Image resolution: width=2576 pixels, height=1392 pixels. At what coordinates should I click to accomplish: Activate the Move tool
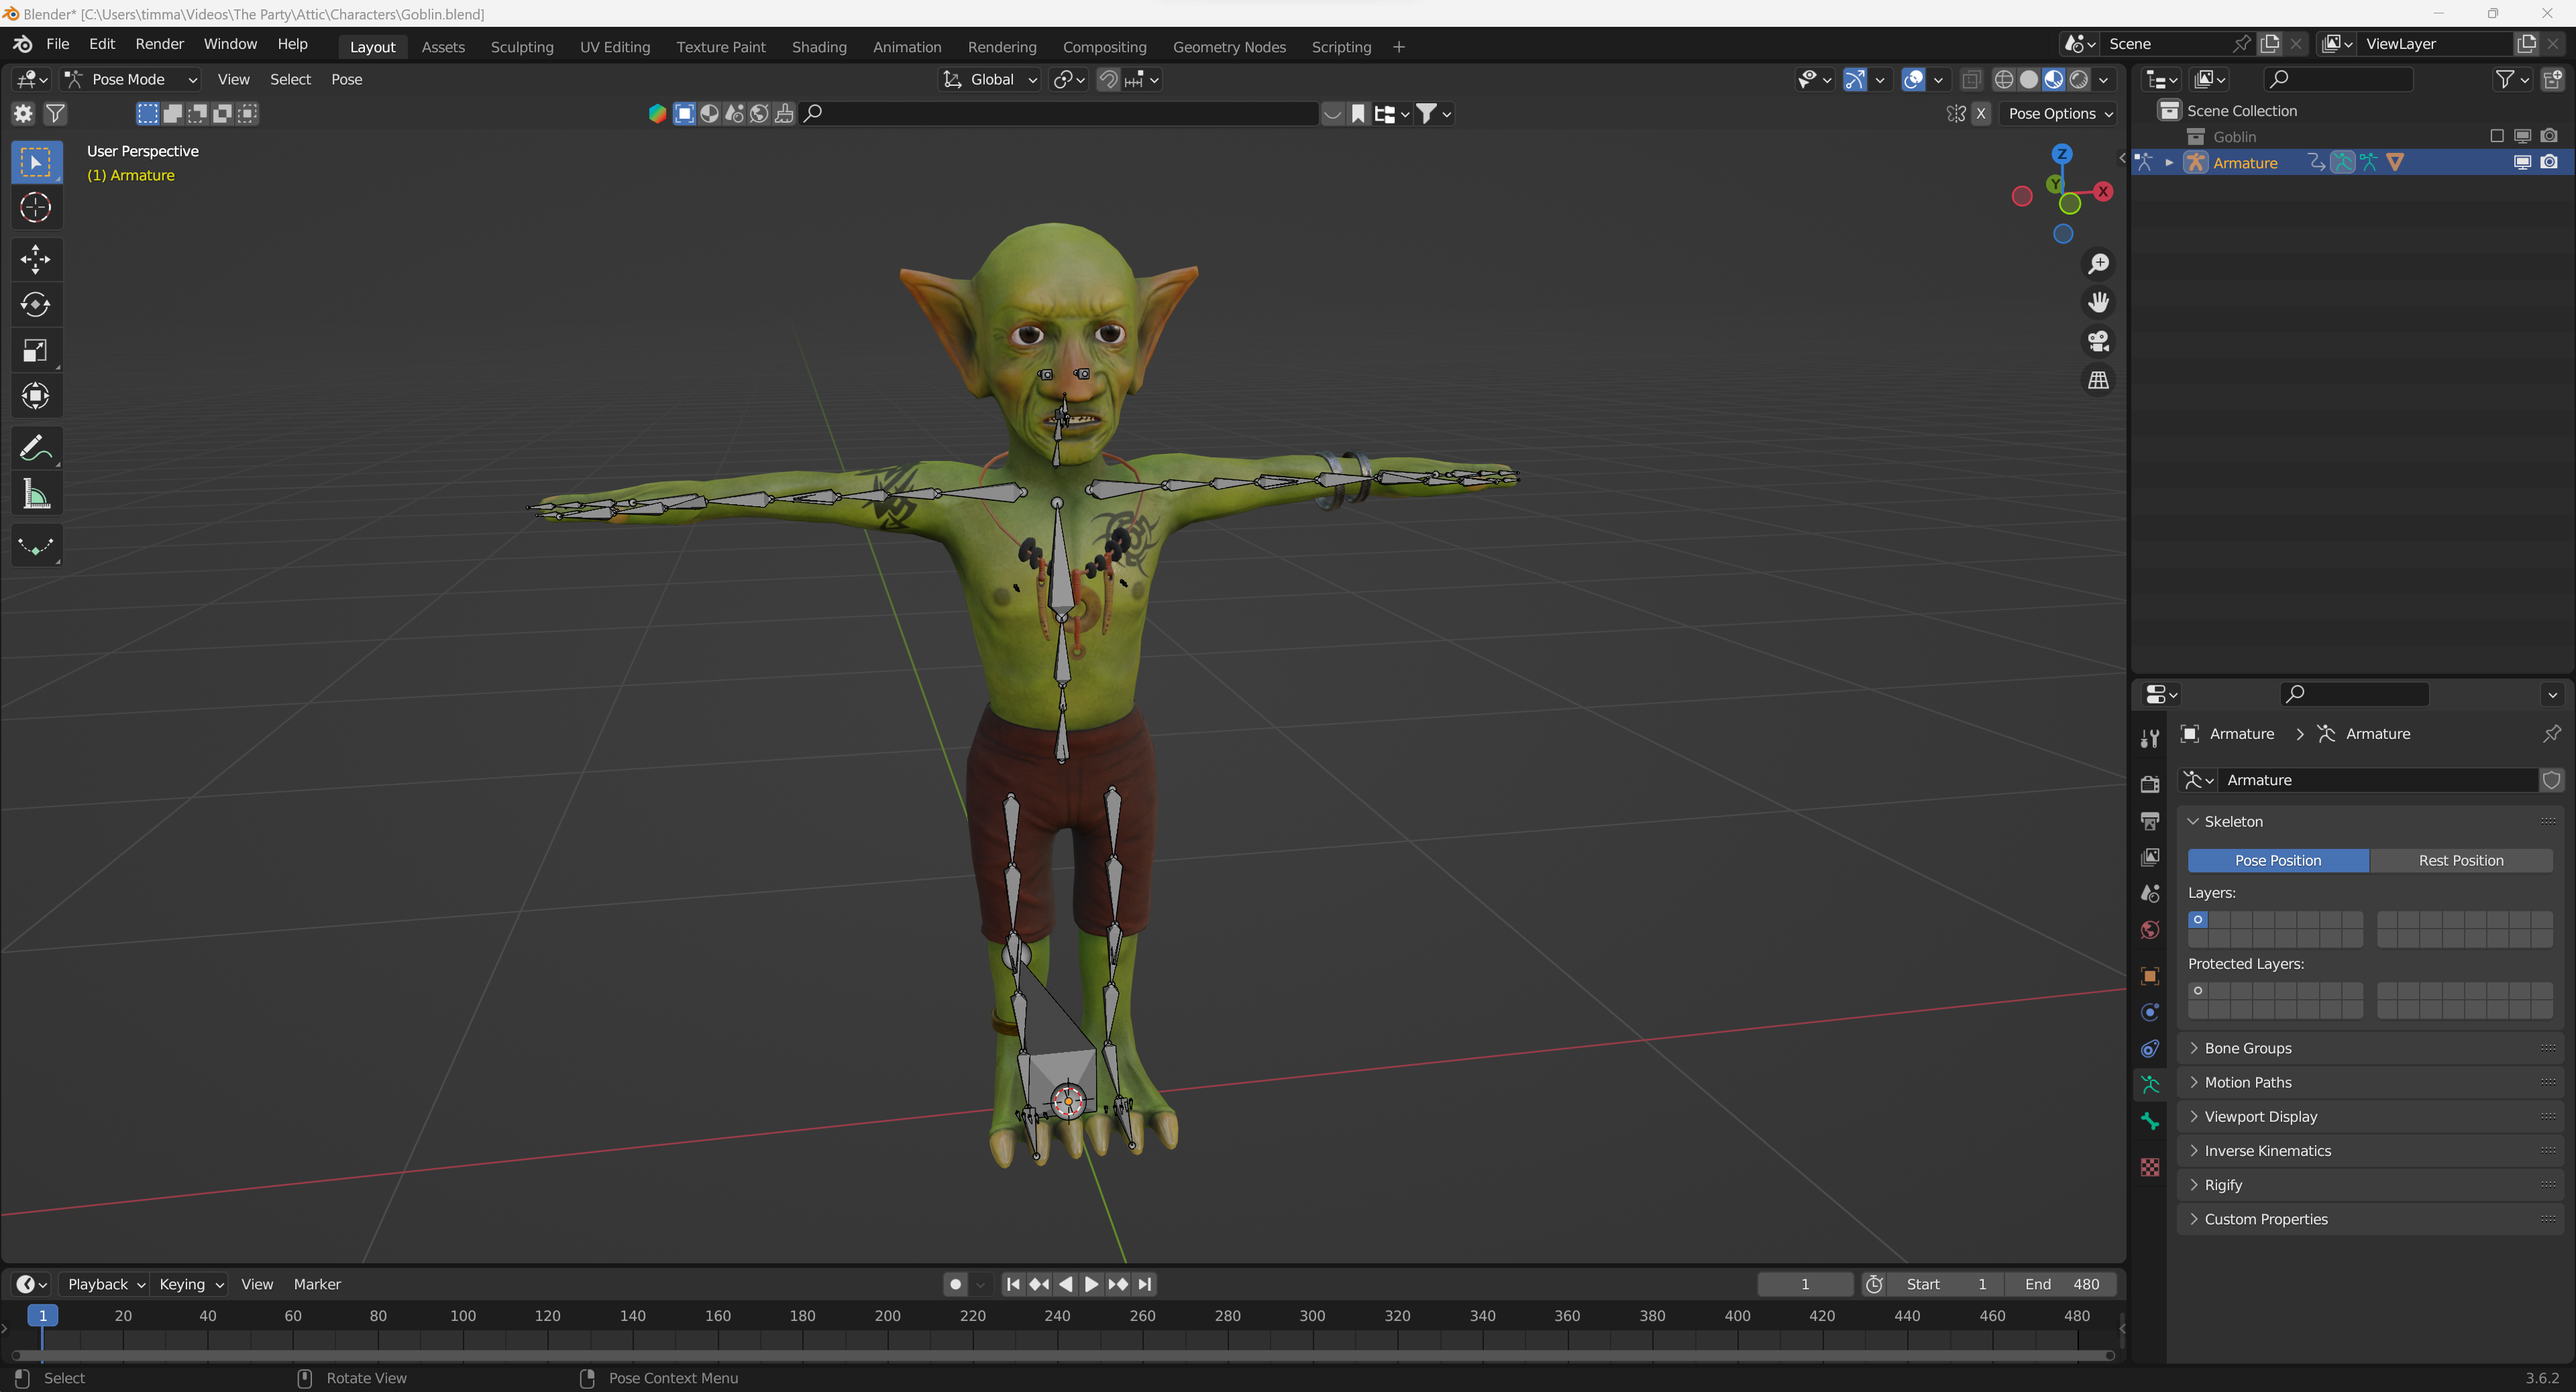coord(36,259)
